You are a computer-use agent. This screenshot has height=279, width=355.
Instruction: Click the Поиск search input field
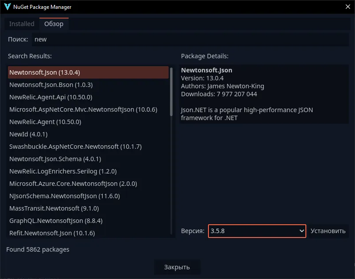[x=190, y=39]
